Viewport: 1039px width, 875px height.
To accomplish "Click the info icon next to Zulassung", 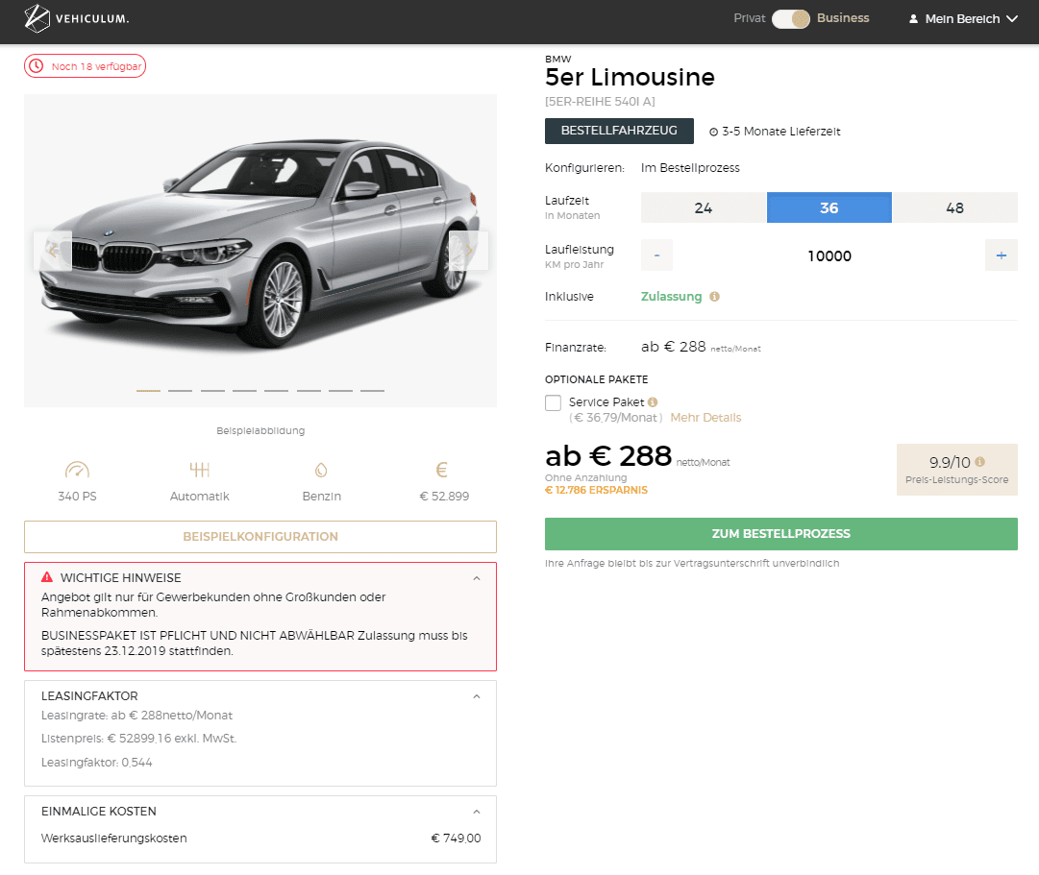I will (x=714, y=297).
